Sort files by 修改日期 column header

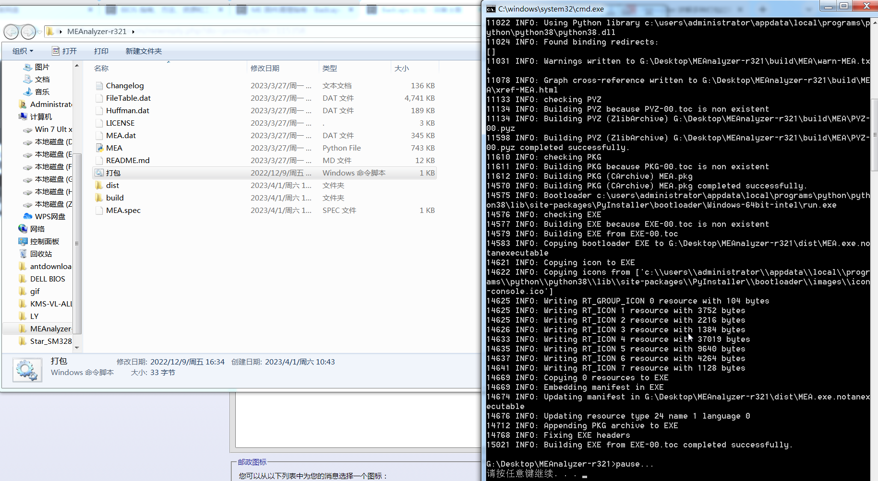click(x=265, y=68)
